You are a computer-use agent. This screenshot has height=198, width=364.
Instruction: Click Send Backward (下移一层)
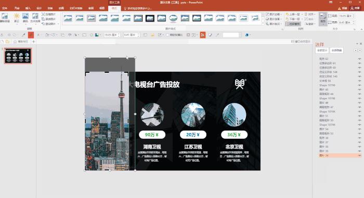[x=293, y=19]
